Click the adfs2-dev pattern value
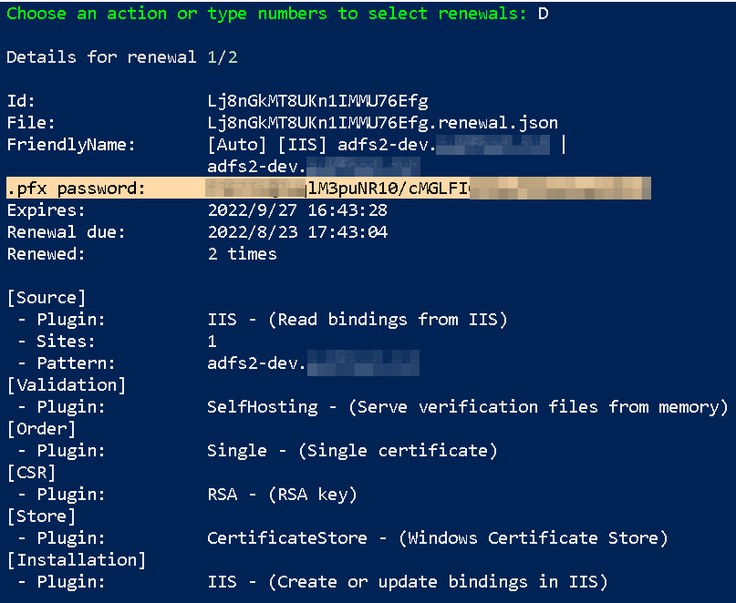The width and height of the screenshot is (736, 603). coord(313,363)
